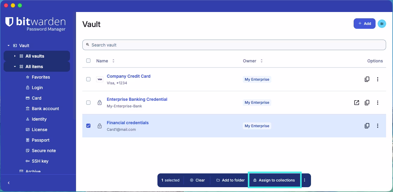The image size is (393, 192).
Task: Filter vault by Secure note
Action: coord(44,151)
